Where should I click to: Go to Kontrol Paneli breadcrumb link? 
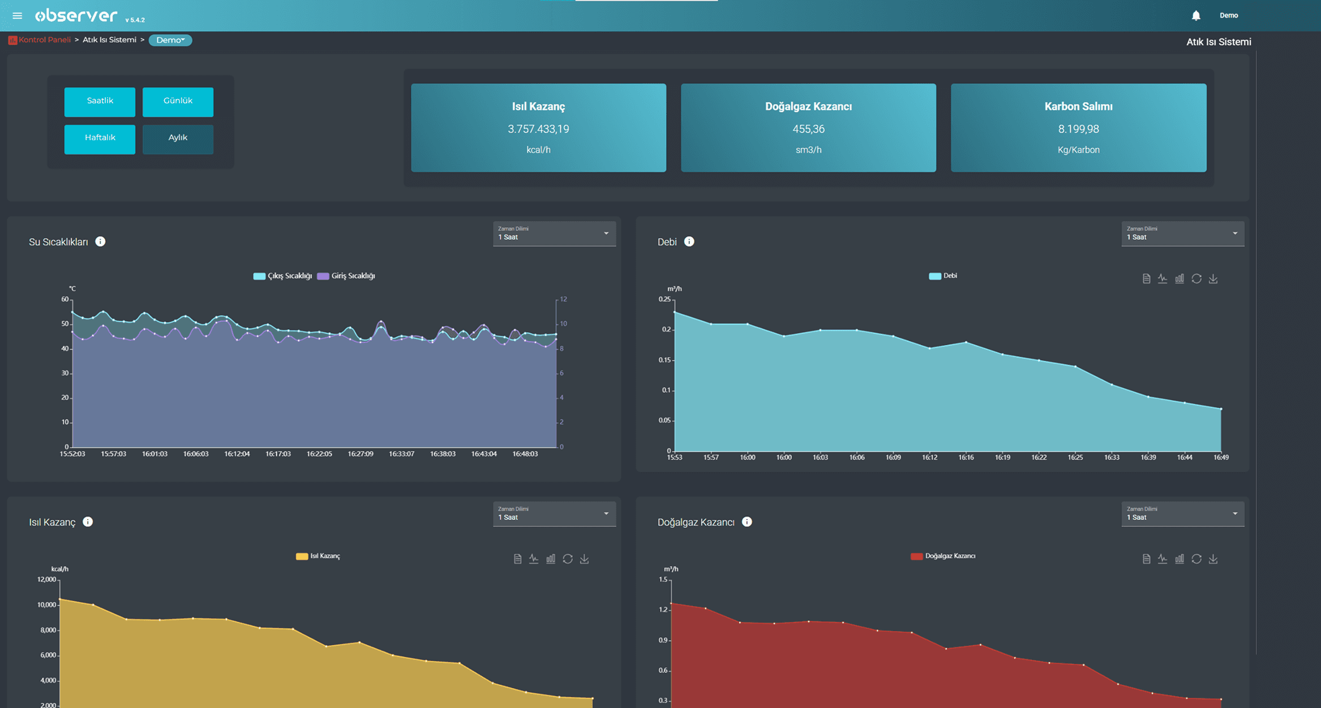click(x=45, y=40)
